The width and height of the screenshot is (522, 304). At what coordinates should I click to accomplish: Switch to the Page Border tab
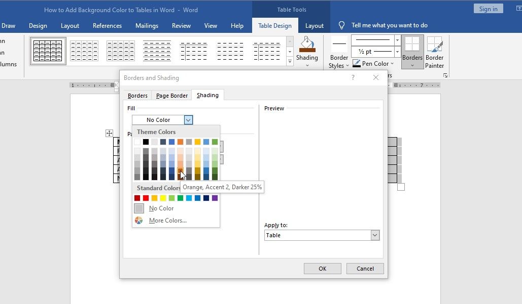tap(172, 96)
